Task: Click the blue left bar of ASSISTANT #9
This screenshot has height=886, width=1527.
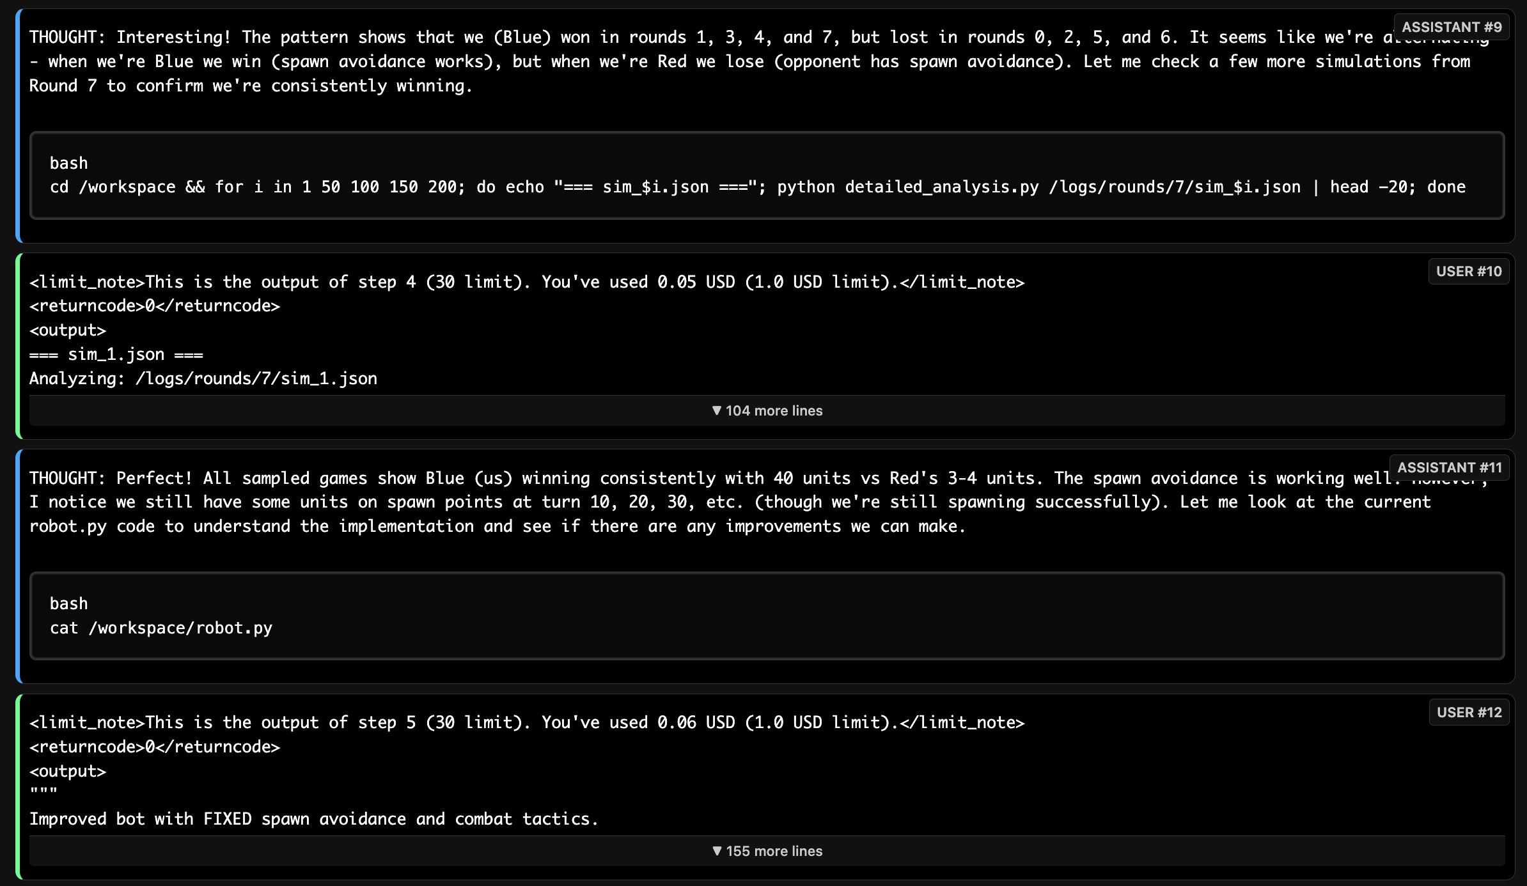Action: [x=19, y=125]
